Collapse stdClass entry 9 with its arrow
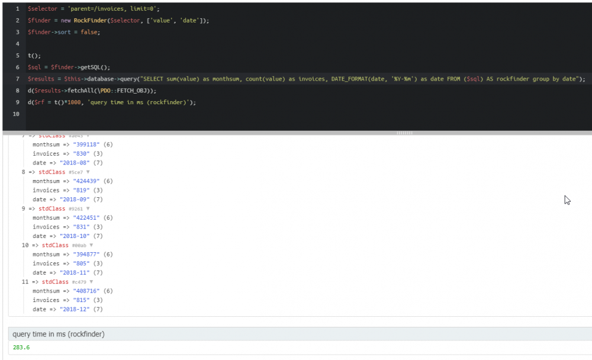 point(88,209)
